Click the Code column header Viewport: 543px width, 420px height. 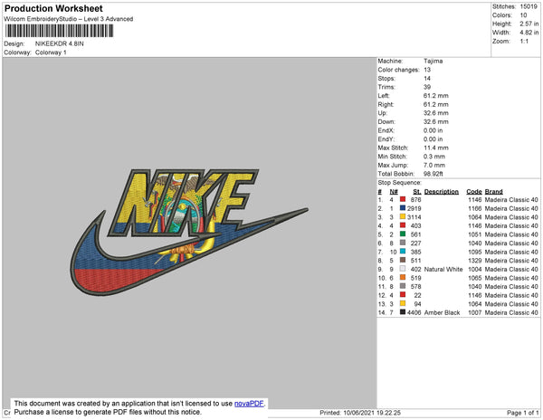[x=473, y=192]
